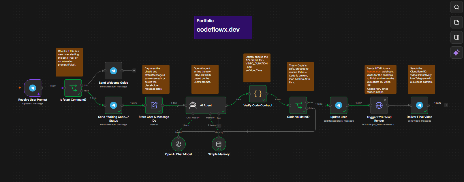This screenshot has width=464, height=182.
Task: Open the AI Agent node
Action: click(x=206, y=105)
